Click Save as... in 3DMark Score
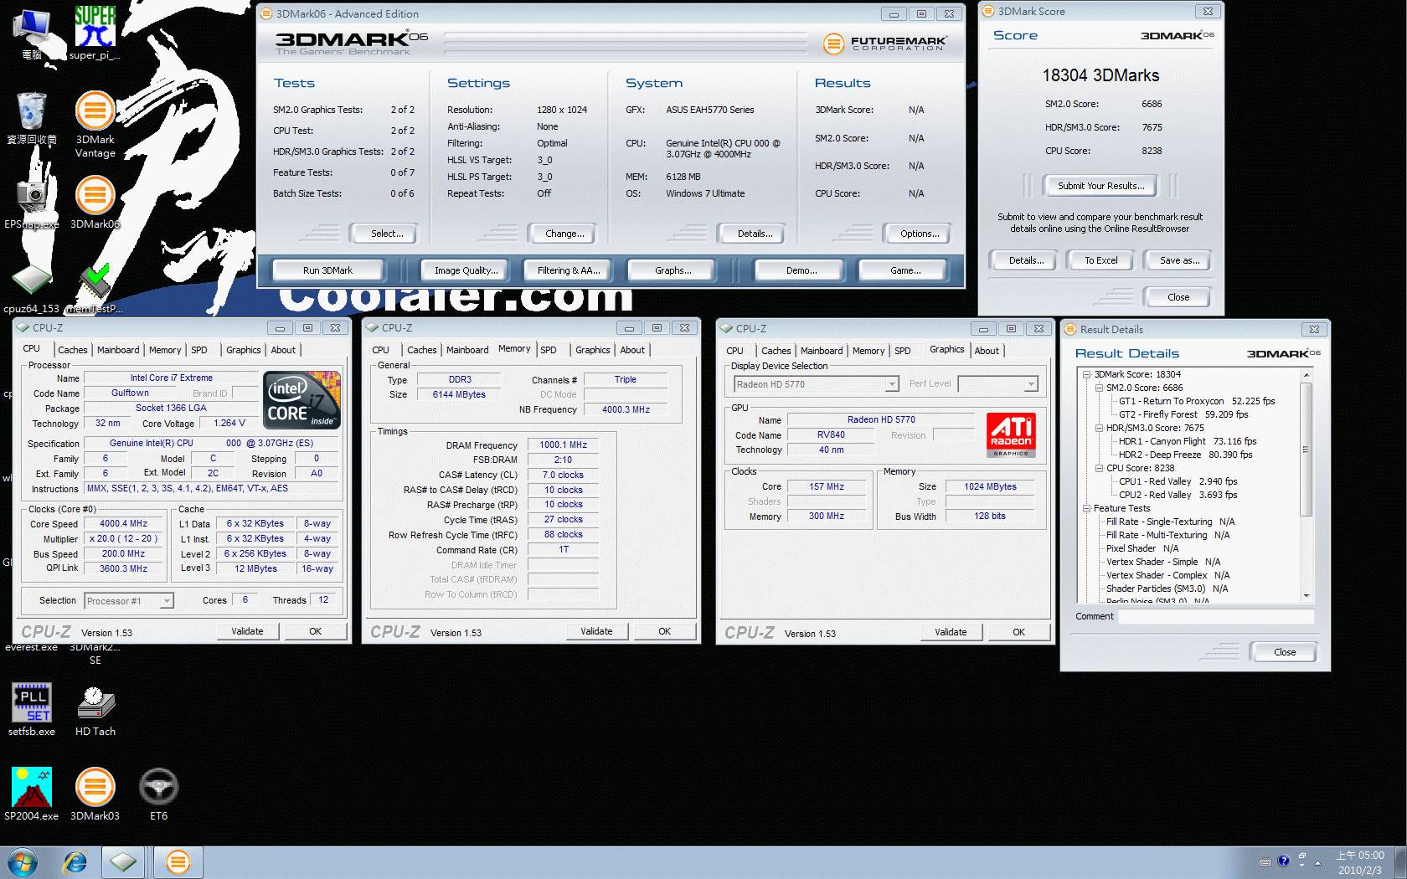The width and height of the screenshot is (1407, 879). pyautogui.click(x=1179, y=260)
